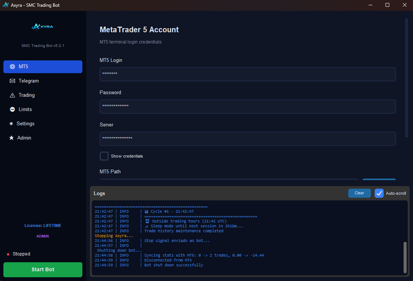413x281 pixels.
Task: Open Trading via the warning triangle icon
Action: point(12,95)
